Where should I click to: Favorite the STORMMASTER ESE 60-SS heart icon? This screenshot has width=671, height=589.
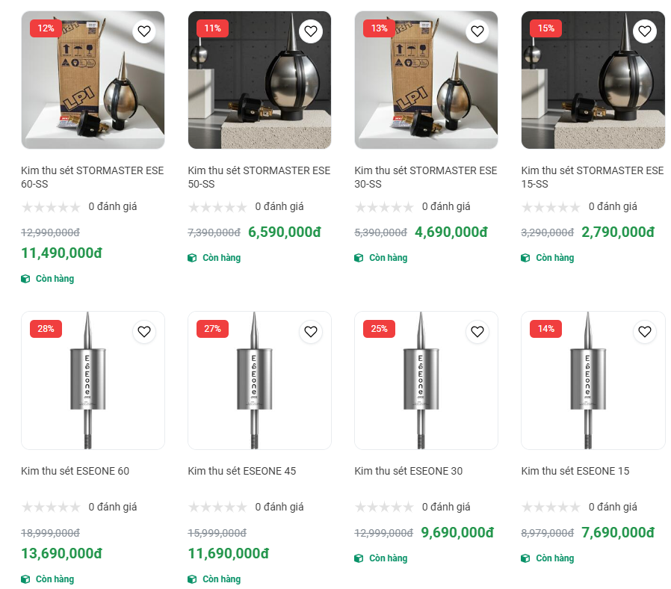tap(144, 31)
